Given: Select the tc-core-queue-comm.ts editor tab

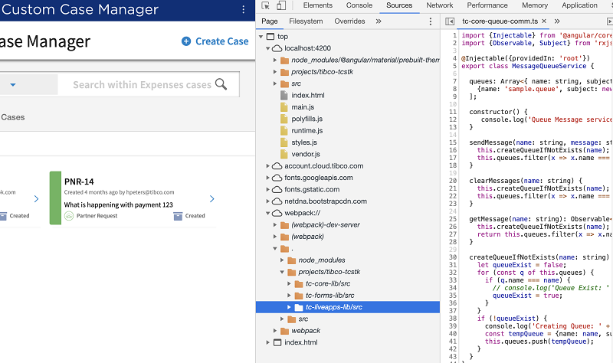Looking at the screenshot, I should tap(500, 21).
